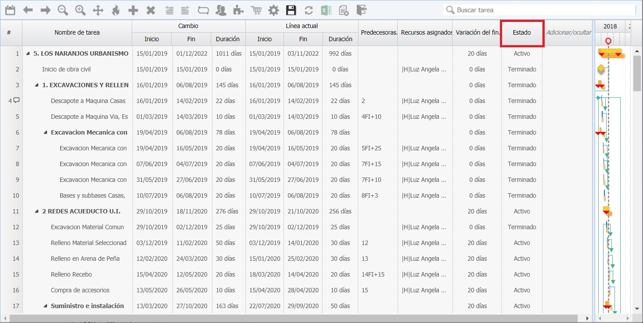Click the 2018 year header in timeline
The width and height of the screenshot is (643, 323).
click(x=610, y=26)
